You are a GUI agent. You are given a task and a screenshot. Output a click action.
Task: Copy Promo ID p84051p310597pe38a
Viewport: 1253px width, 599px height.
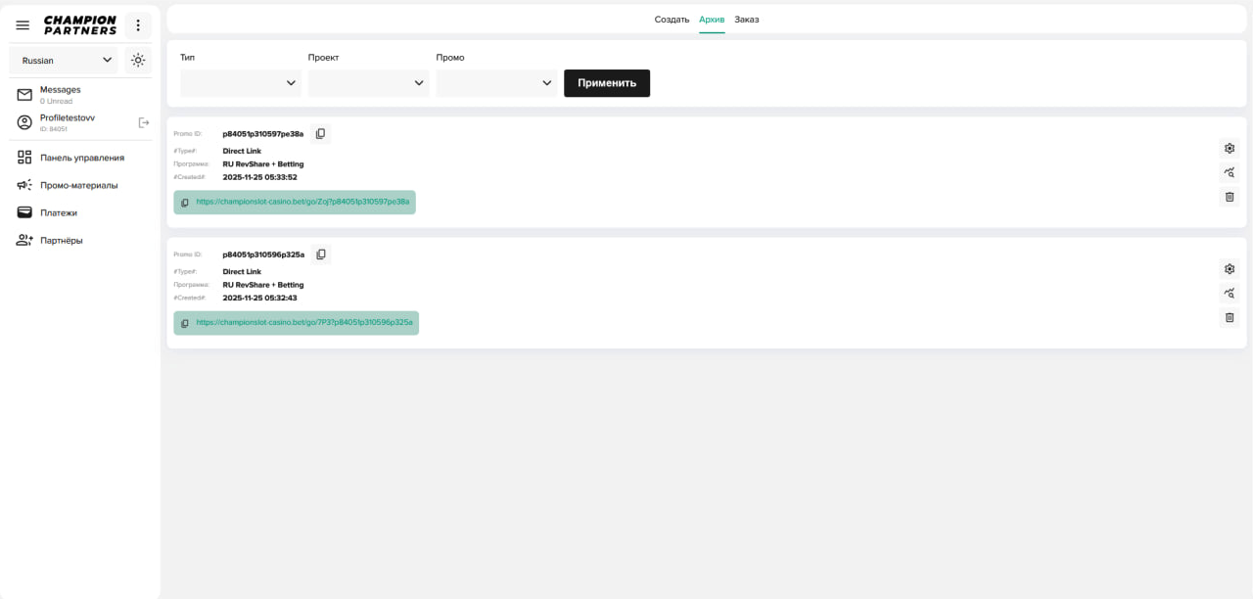pos(320,134)
